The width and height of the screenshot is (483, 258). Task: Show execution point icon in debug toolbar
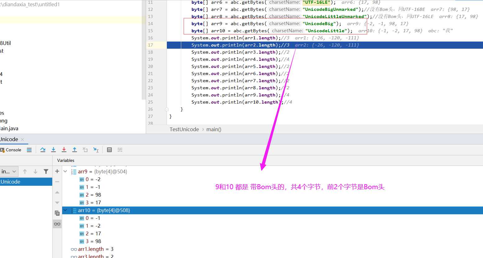tap(29, 150)
